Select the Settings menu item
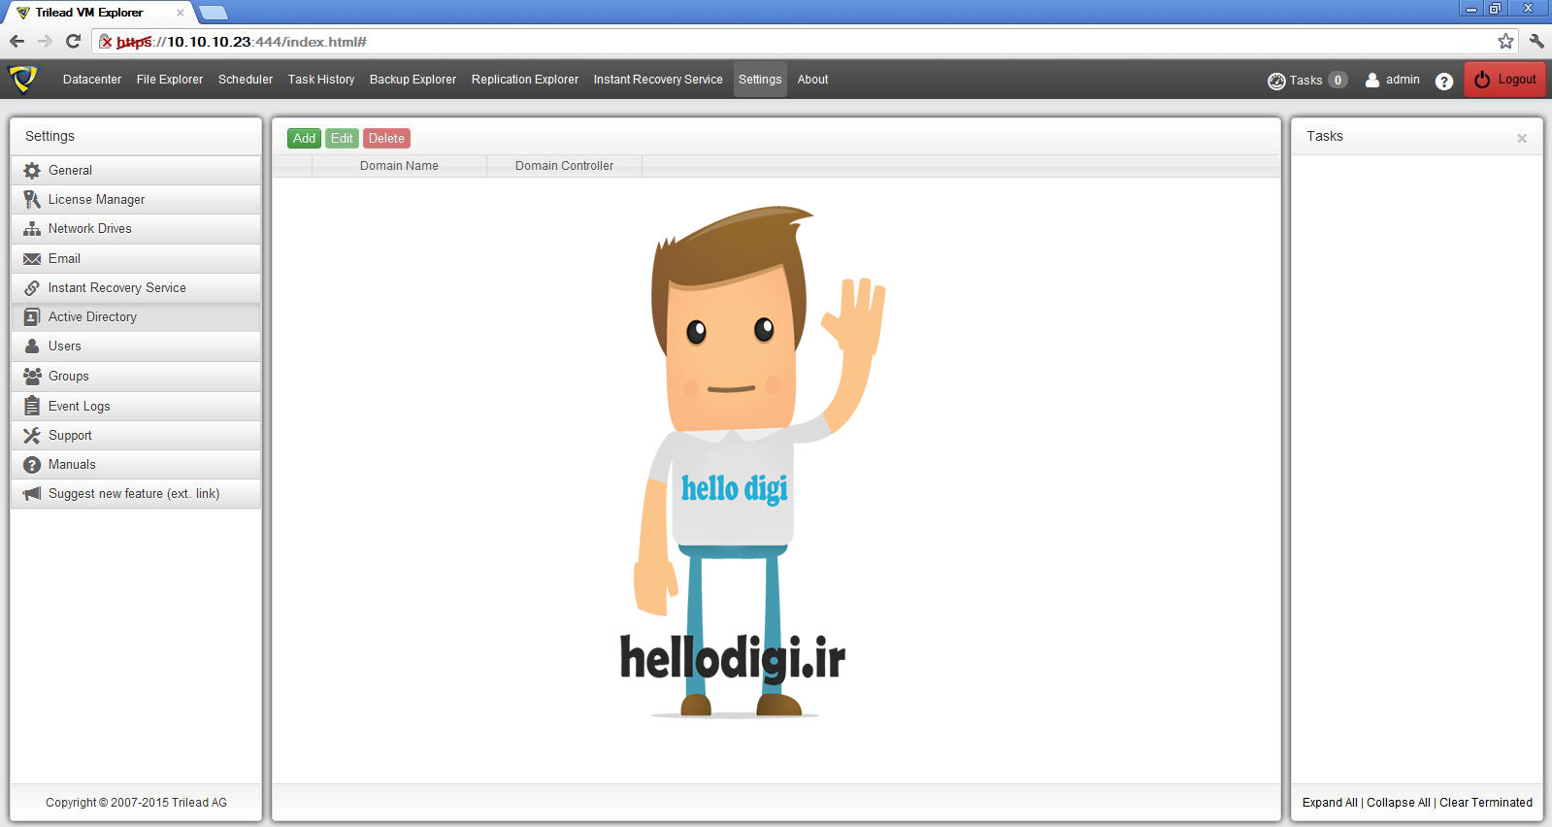Screen dimensions: 1552x827 coord(760,80)
